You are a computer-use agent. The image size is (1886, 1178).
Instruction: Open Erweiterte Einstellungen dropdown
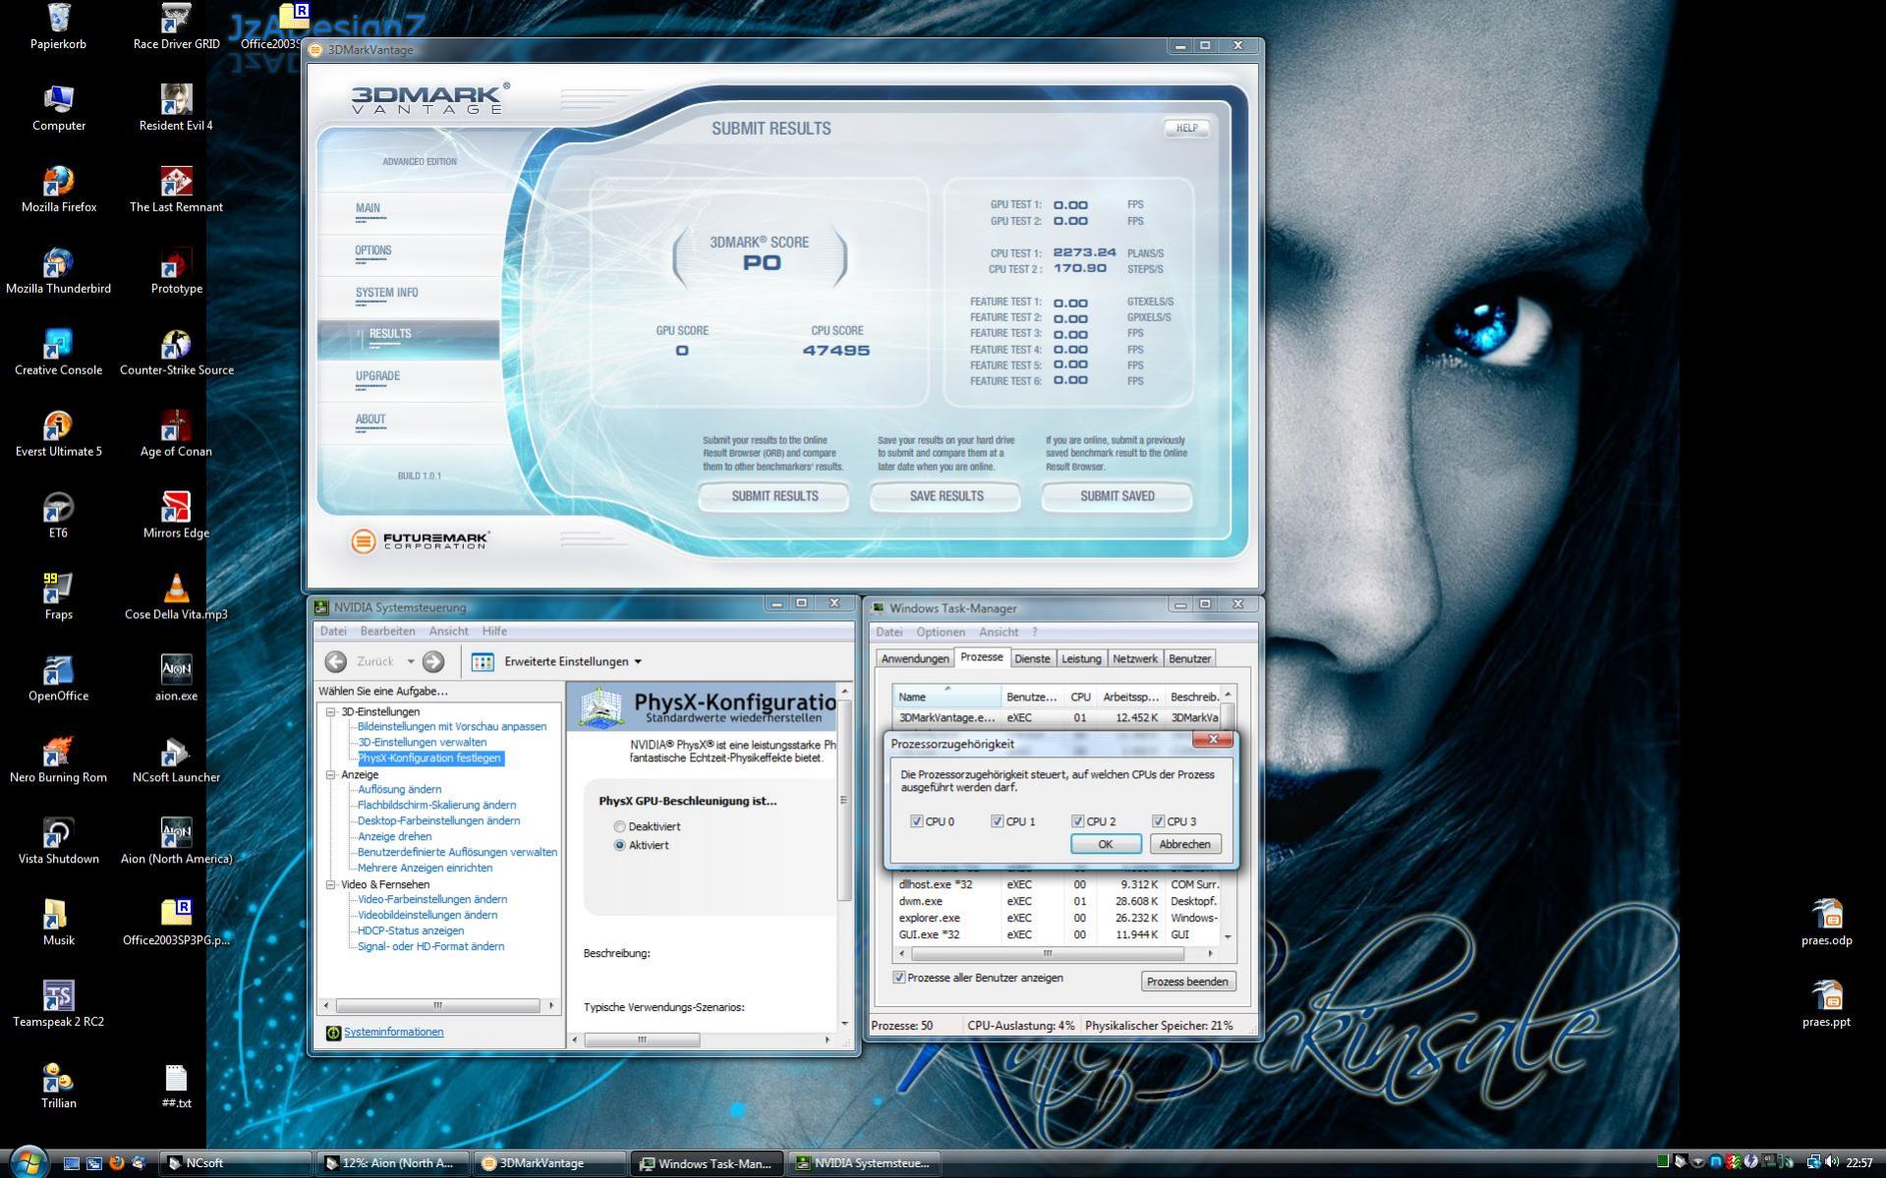coord(572,661)
